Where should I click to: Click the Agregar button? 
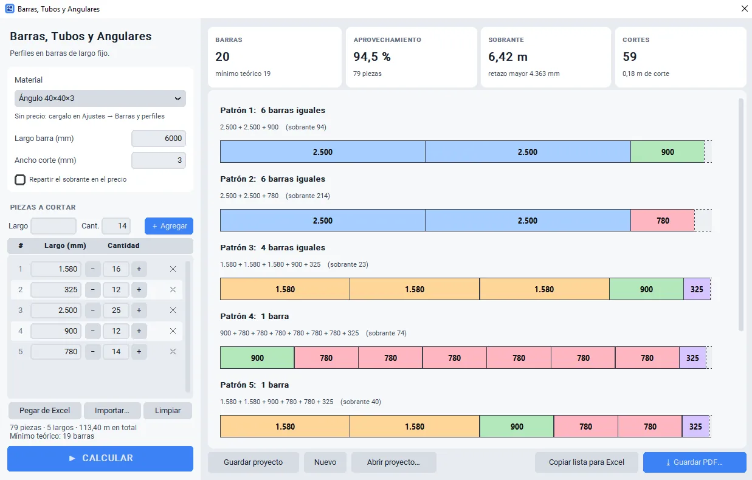coord(169,226)
